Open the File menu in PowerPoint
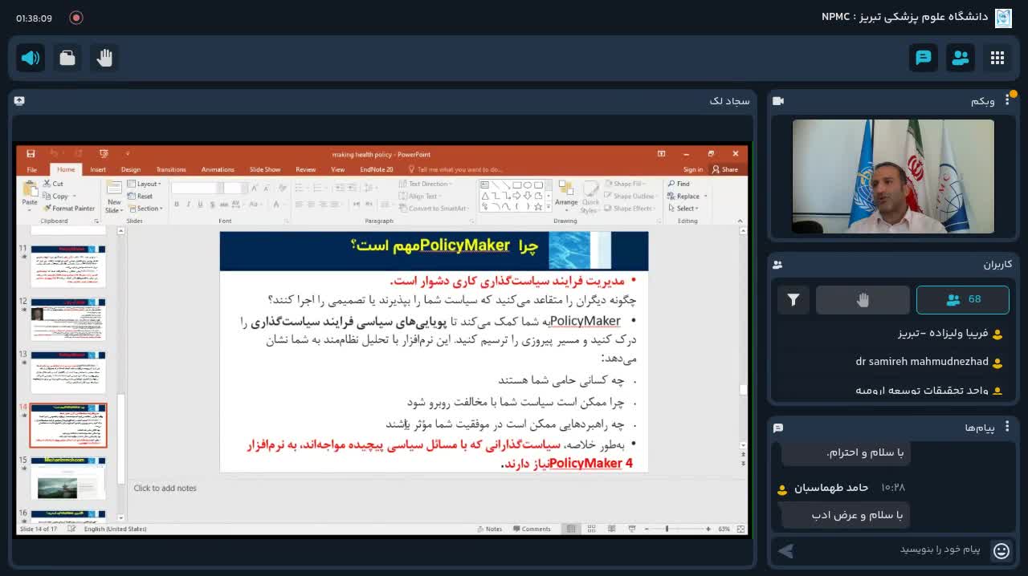This screenshot has height=576, width=1028. click(x=32, y=170)
